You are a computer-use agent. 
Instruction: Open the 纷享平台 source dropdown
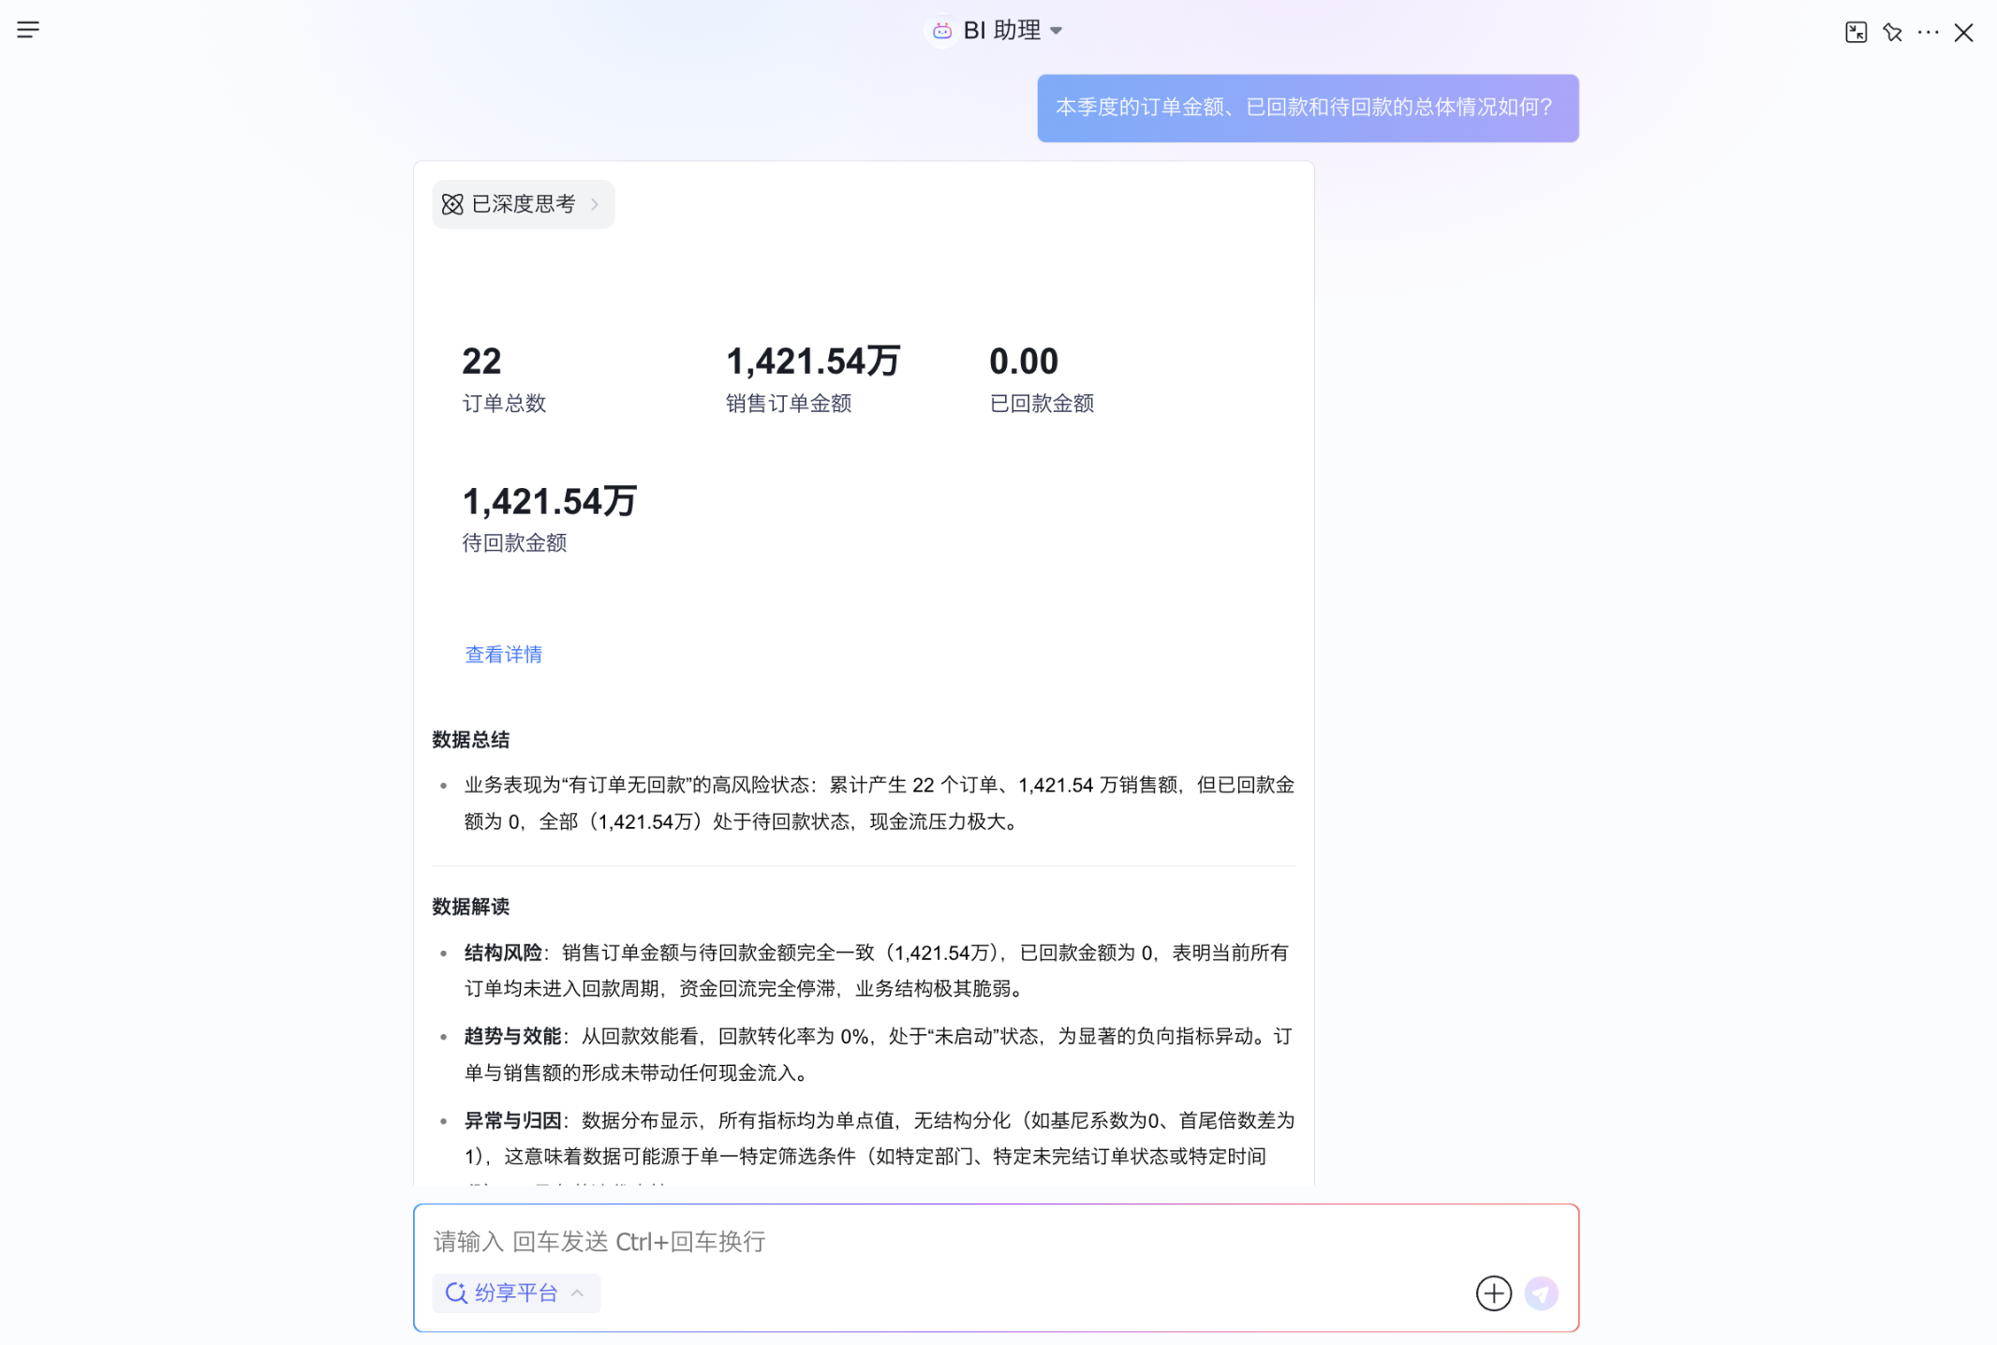pyautogui.click(x=515, y=1293)
